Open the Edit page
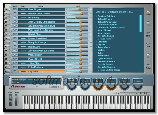This screenshot has height=115, width=158. [148, 22]
